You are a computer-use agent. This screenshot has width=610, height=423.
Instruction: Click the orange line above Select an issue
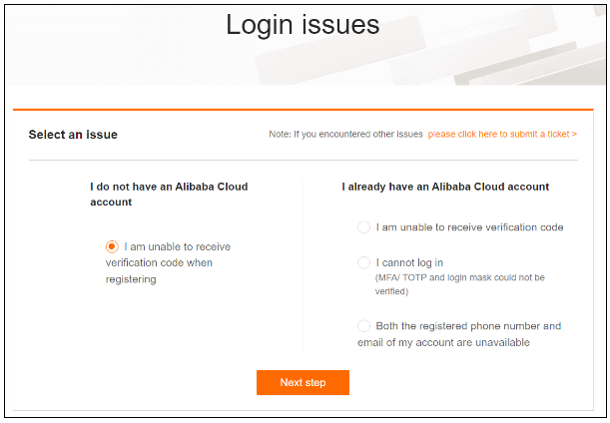303,109
